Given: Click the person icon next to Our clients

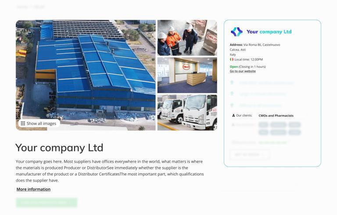Looking at the screenshot, I should pos(233,116).
